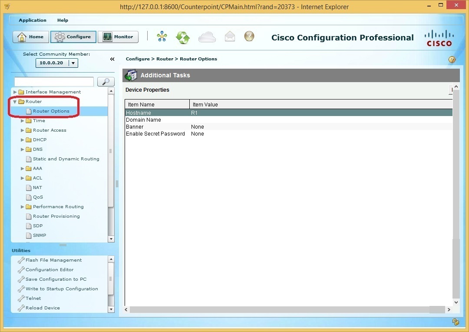Click the up arrow of the navigation tree scrollbar
The height and width of the screenshot is (332, 469).
(x=111, y=91)
